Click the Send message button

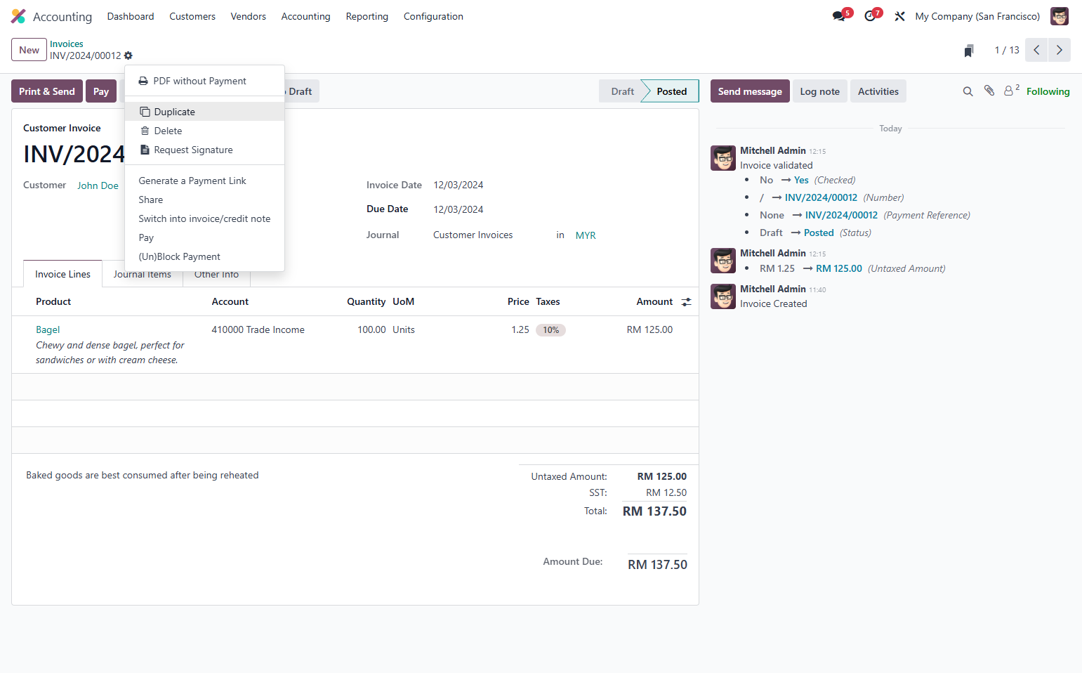click(750, 91)
